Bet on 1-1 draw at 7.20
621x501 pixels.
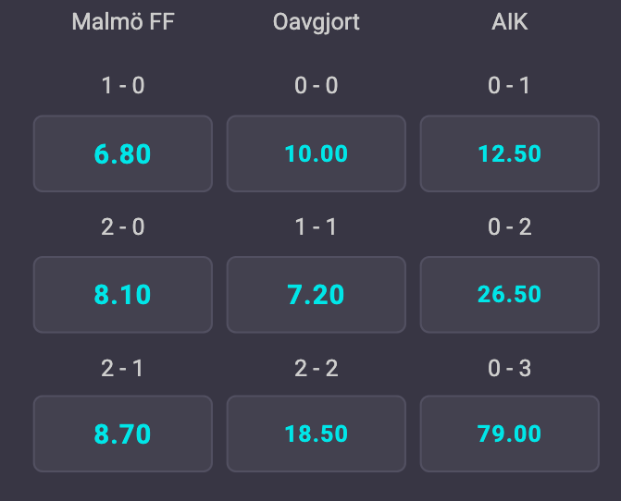[x=317, y=294]
